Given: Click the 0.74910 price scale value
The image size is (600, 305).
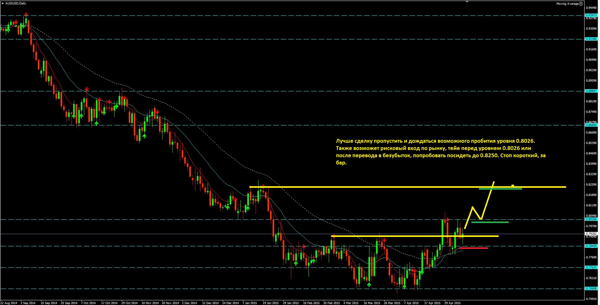Looking at the screenshot, I should [591, 299].
